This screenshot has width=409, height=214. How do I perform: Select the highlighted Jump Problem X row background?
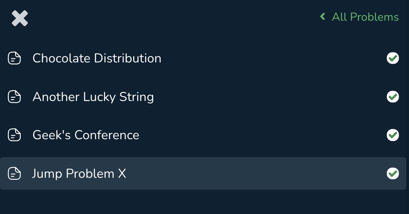[x=203, y=173]
